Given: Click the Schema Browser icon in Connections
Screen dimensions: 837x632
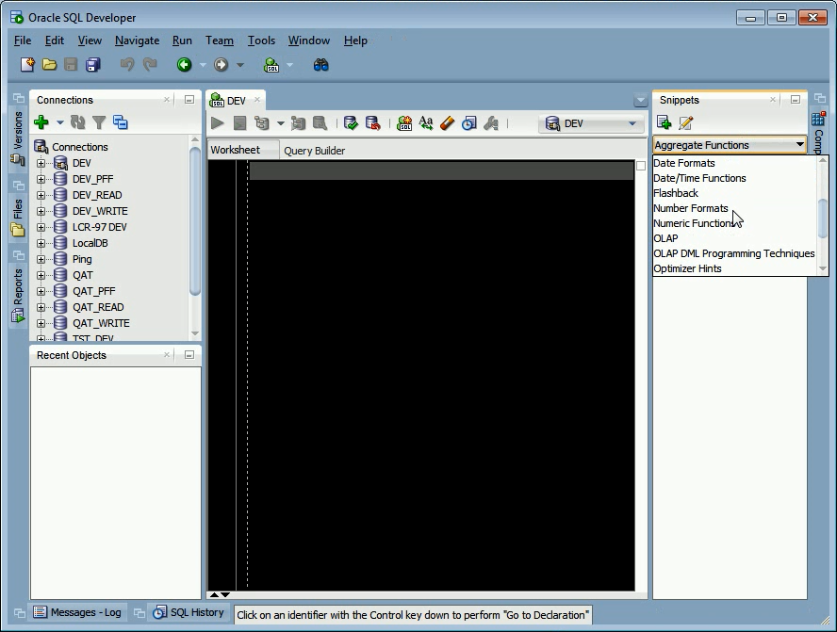Looking at the screenshot, I should [121, 122].
